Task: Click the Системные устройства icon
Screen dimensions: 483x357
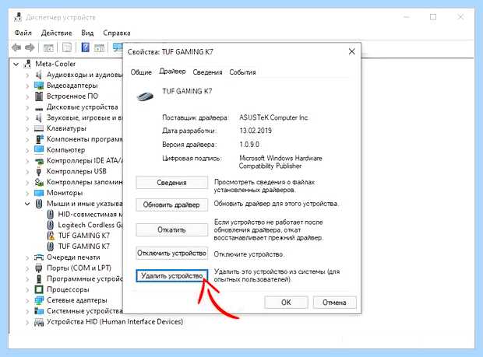Action: (39, 311)
